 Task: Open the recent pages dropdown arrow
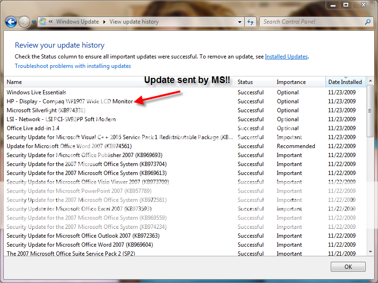34,22
